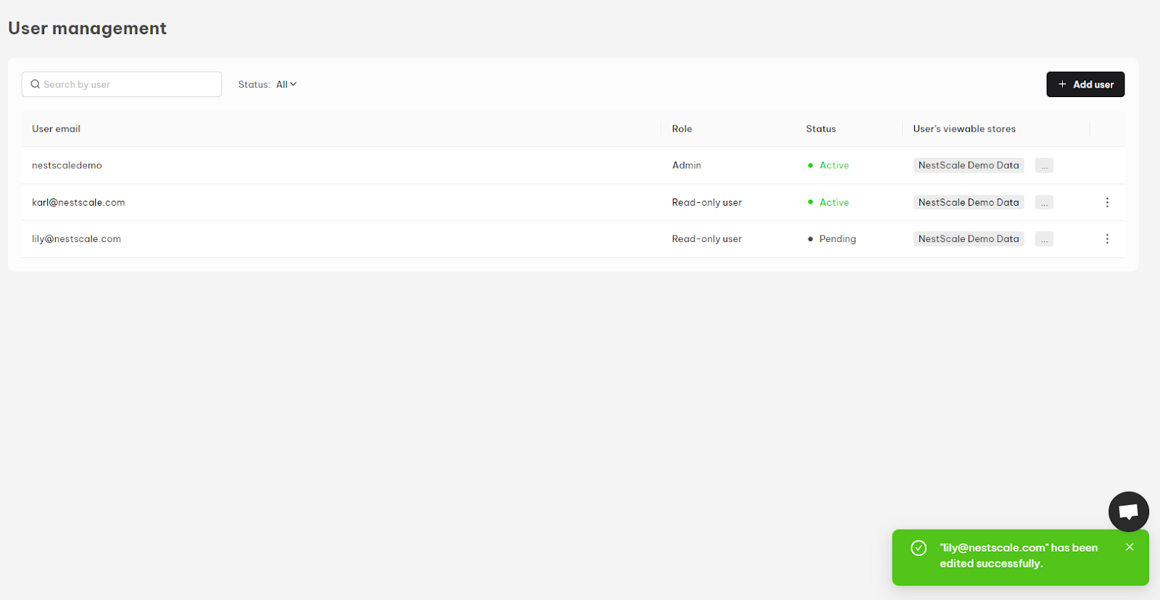Expand more stores for nestscaledemo row
The image size is (1160, 600).
click(x=1044, y=165)
